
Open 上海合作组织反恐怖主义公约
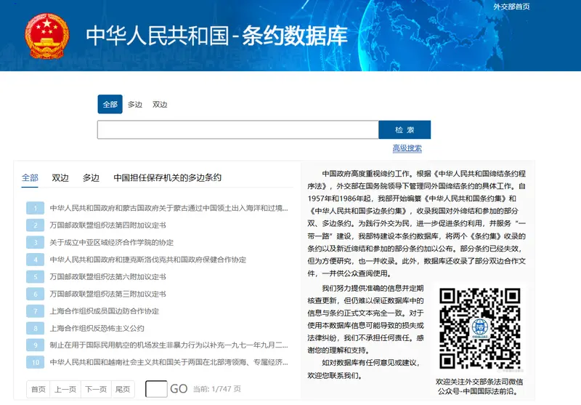[x=97, y=328]
